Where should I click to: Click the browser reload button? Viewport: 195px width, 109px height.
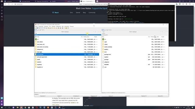coord(12,4)
